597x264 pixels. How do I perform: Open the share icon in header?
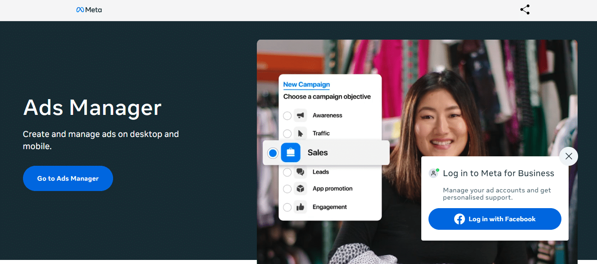pyautogui.click(x=525, y=10)
